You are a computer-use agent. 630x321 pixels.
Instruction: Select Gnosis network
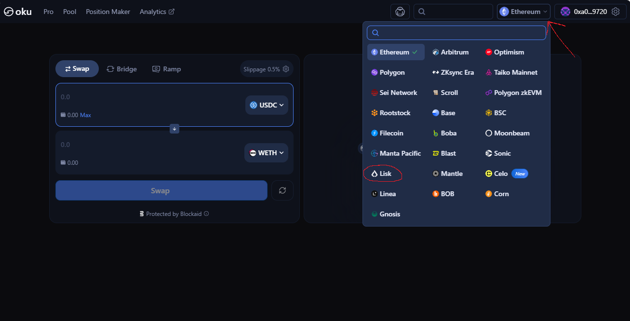386,214
